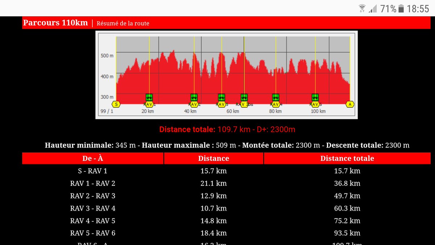Tap the 93.5 km total cell
The image size is (435, 245).
[x=347, y=233]
